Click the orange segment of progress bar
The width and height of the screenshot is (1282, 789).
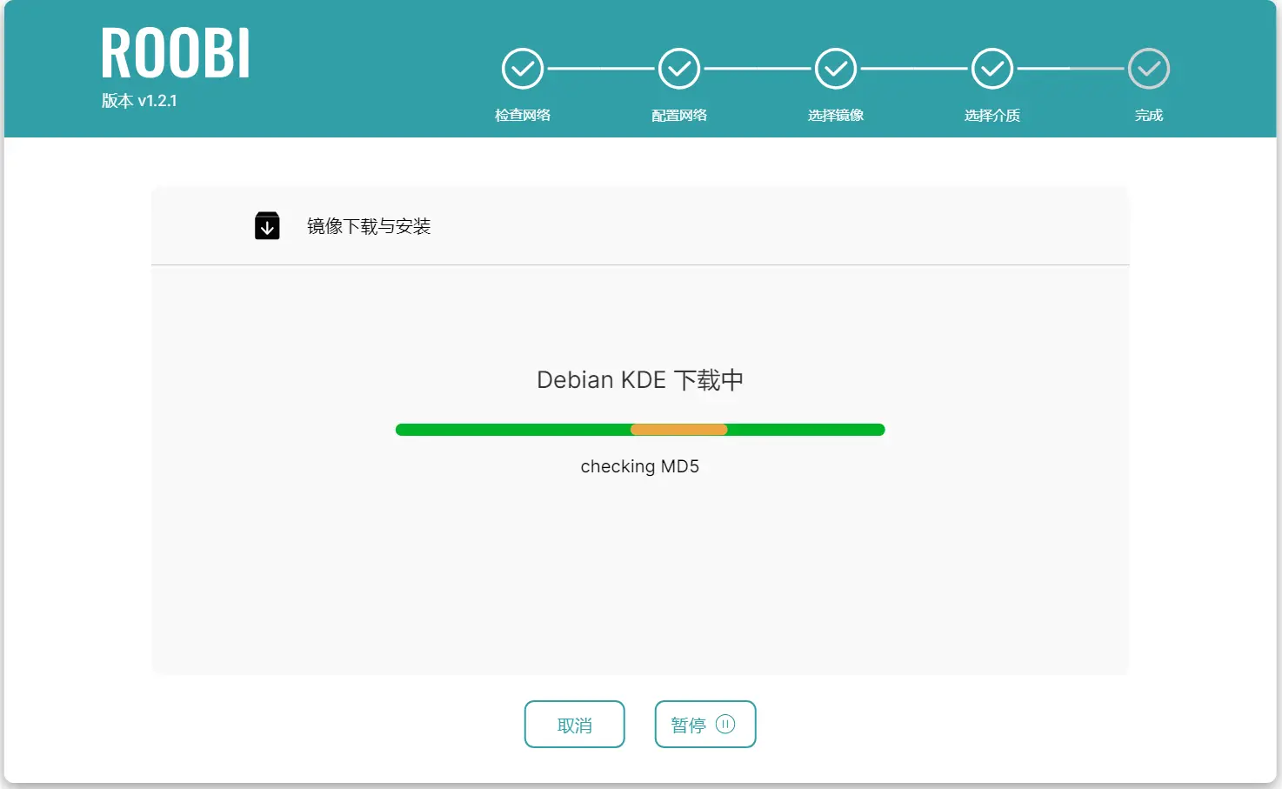click(678, 430)
